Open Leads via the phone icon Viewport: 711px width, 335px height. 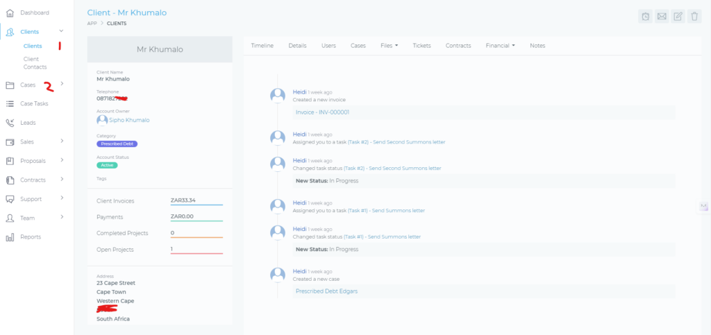[10, 123]
